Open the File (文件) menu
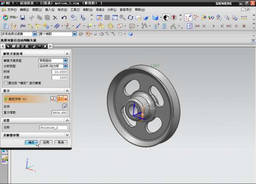 coord(12,9)
